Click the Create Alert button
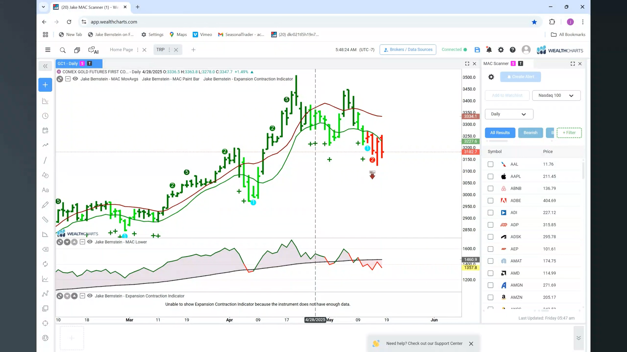The width and height of the screenshot is (627, 352). tap(521, 77)
